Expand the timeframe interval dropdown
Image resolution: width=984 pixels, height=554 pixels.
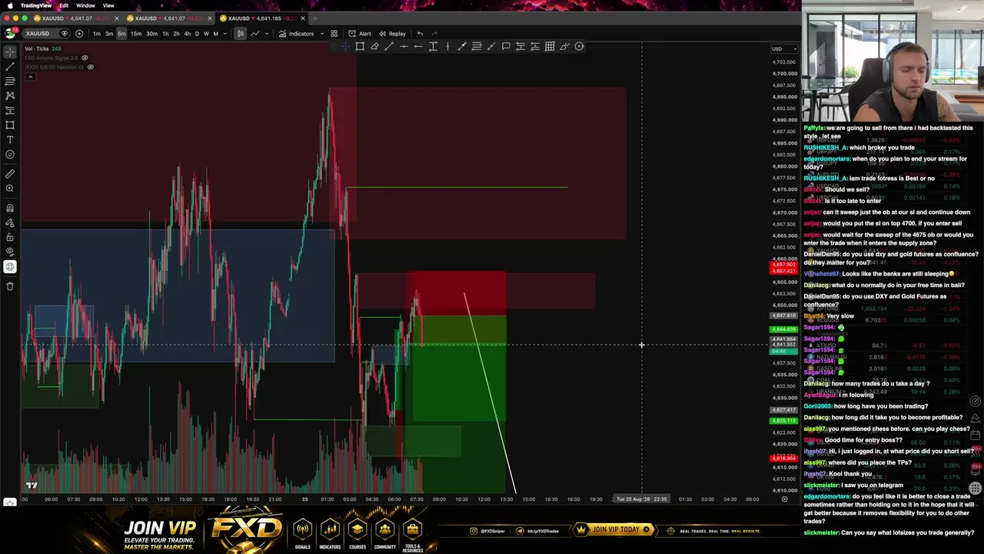tap(224, 34)
